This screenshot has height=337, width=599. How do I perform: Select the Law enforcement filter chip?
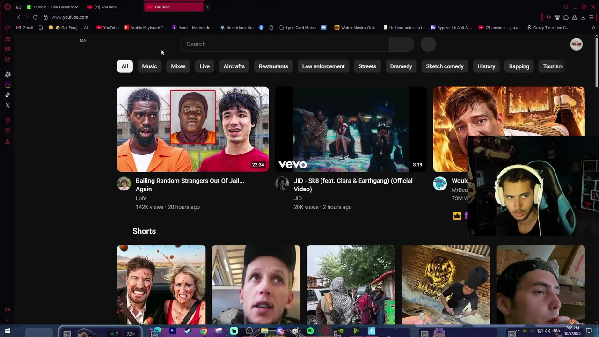pos(323,66)
